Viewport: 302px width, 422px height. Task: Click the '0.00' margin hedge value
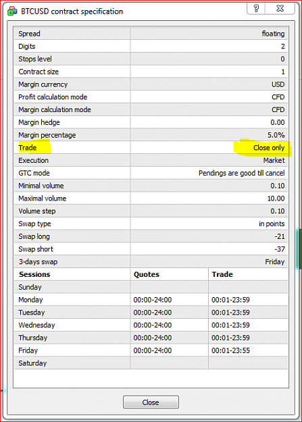point(278,122)
